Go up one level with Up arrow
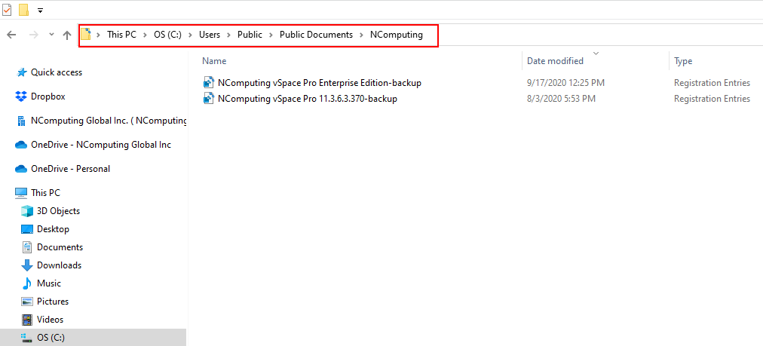Screen dimensions: 763x346 point(67,35)
